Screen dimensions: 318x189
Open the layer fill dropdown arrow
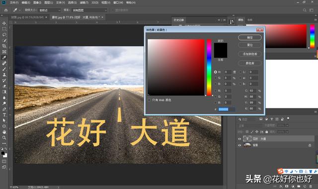click(287, 132)
